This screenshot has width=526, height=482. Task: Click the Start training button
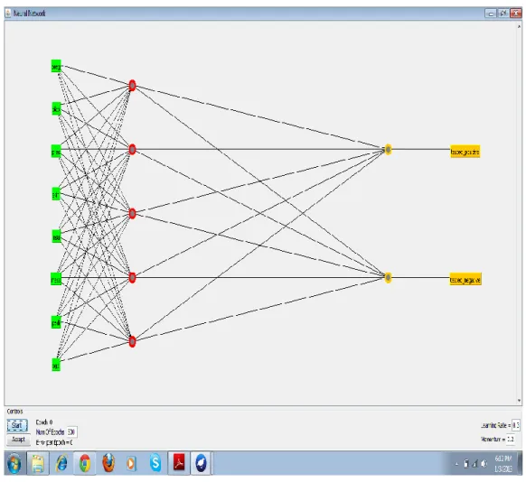click(17, 425)
